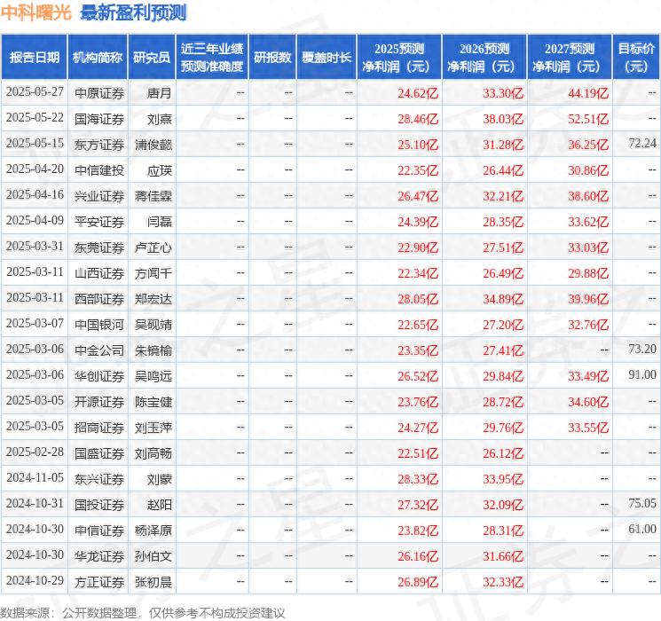
Task: Select the 平安证券 institution cell
Action: click(x=99, y=222)
